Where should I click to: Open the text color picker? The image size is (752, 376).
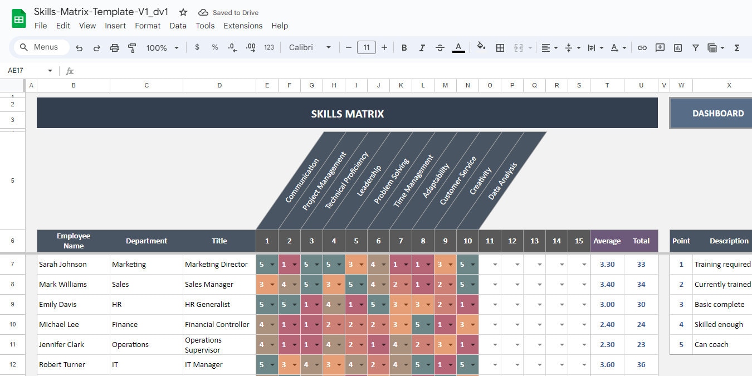pyautogui.click(x=458, y=48)
